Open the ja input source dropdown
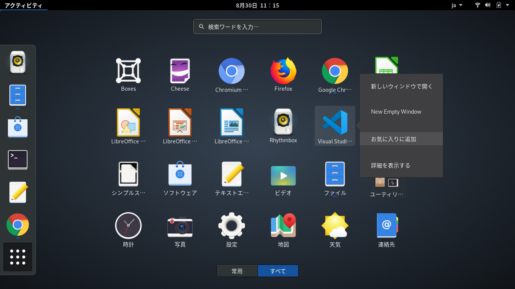The height and width of the screenshot is (289, 515). (x=457, y=5)
